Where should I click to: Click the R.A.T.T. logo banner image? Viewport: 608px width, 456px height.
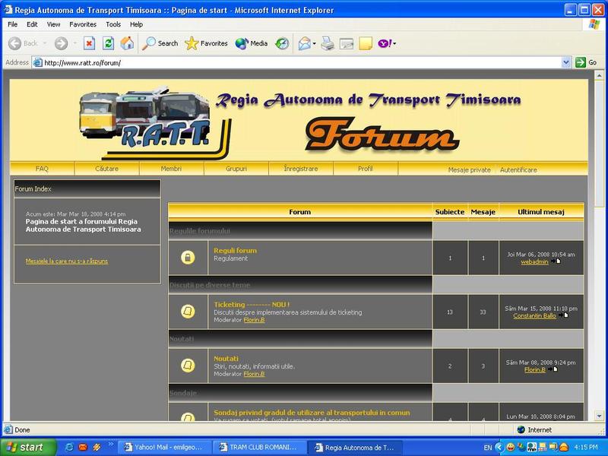pos(155,122)
